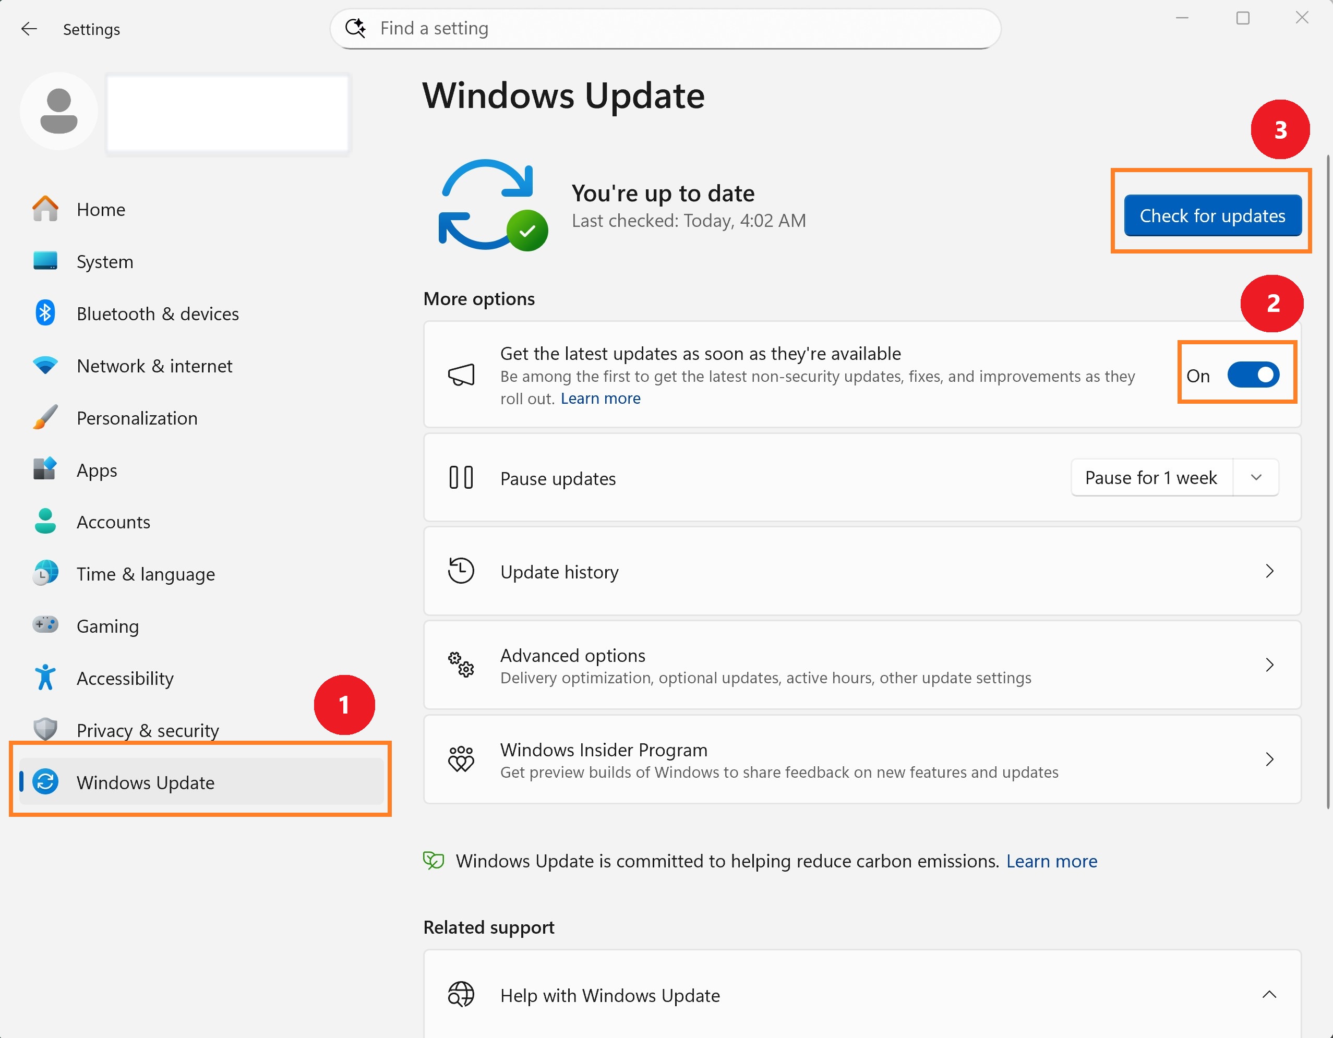Click the Advanced options gears icon
The height and width of the screenshot is (1038, 1333).
461,665
